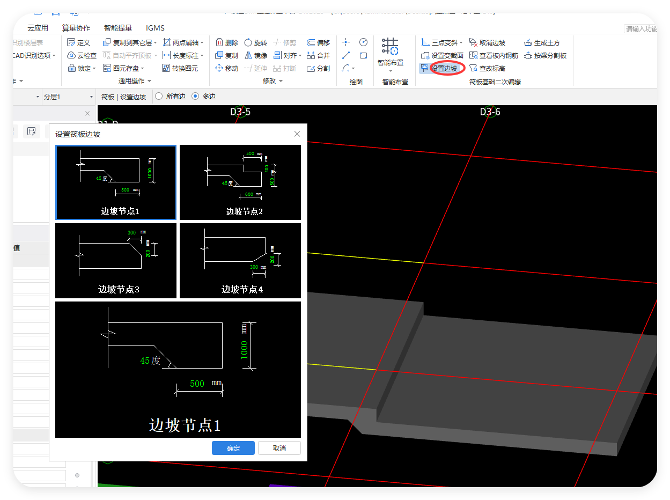The height and width of the screenshot is (500, 670).
Task: Open 查看板内钢筋 view slab rebar
Action: [494, 55]
